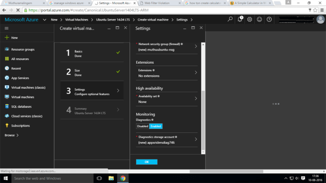Image resolution: width=326 pixels, height=183 pixels.
Task: Open step 1 Basics
Action: [x=92, y=53]
